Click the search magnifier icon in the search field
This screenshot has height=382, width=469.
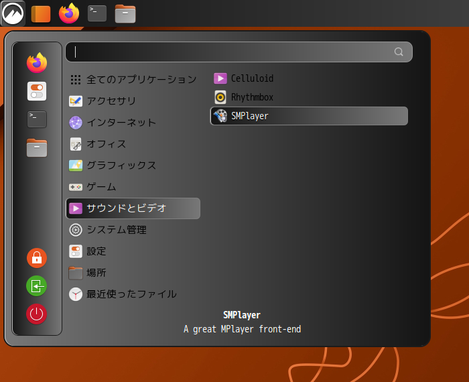(399, 52)
